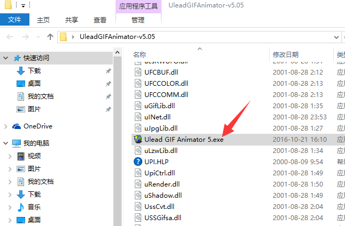Viewport: 345px width, 226px height.
Task: Toggle the pin beside 桌面 in Quick Access
Action: click(x=108, y=84)
